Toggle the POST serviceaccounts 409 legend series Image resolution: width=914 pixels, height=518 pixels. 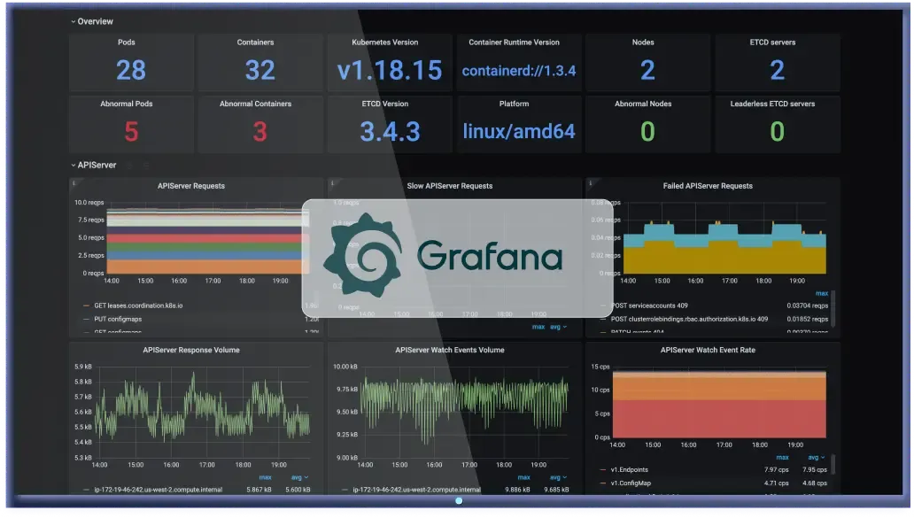click(x=649, y=305)
